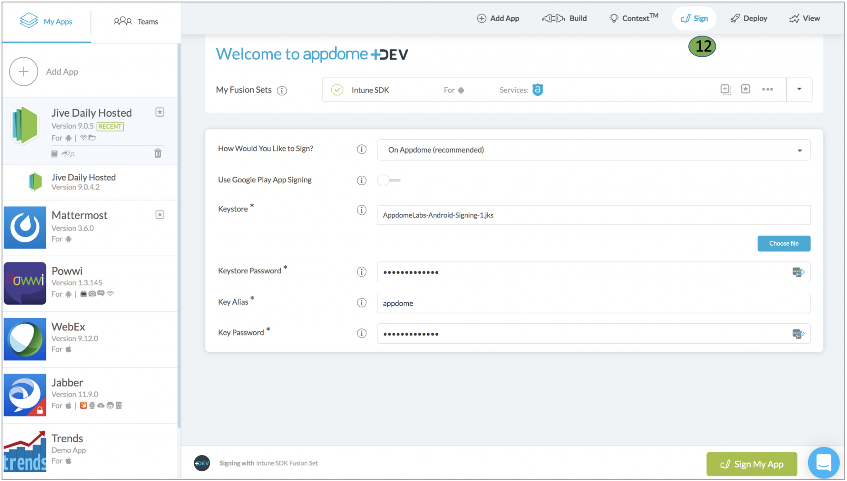Show info for Google Play App Signing
847x481 pixels.
coord(362,180)
